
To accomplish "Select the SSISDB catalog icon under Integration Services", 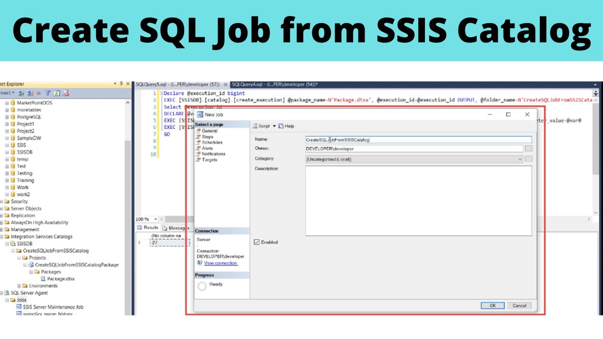I will (13, 244).
